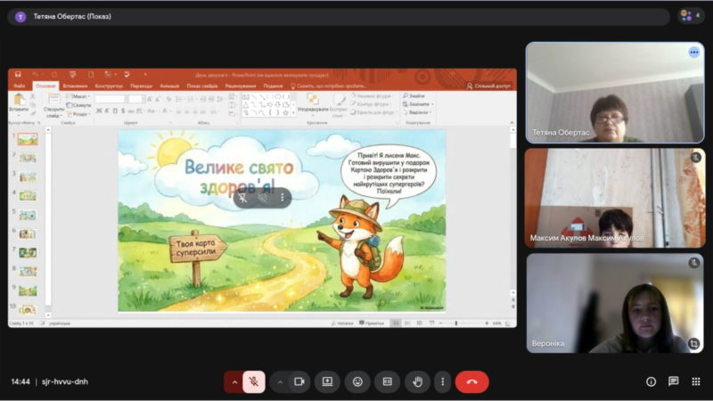
Task: Open the Конструктор ribbon tab
Action: (109, 86)
